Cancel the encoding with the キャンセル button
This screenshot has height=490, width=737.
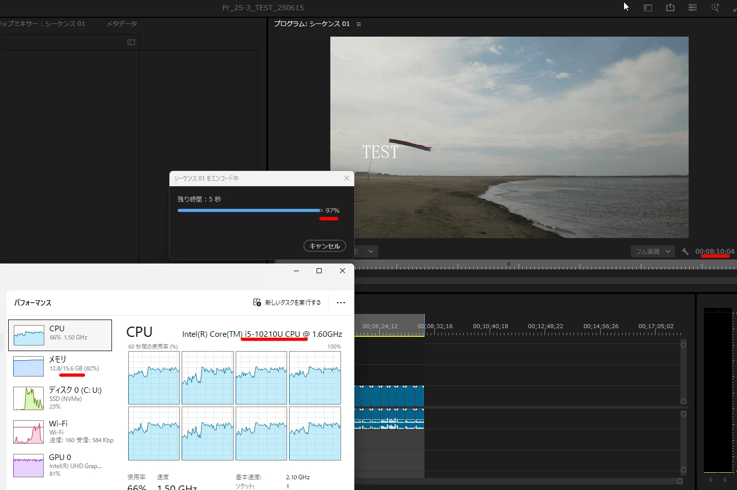point(325,246)
